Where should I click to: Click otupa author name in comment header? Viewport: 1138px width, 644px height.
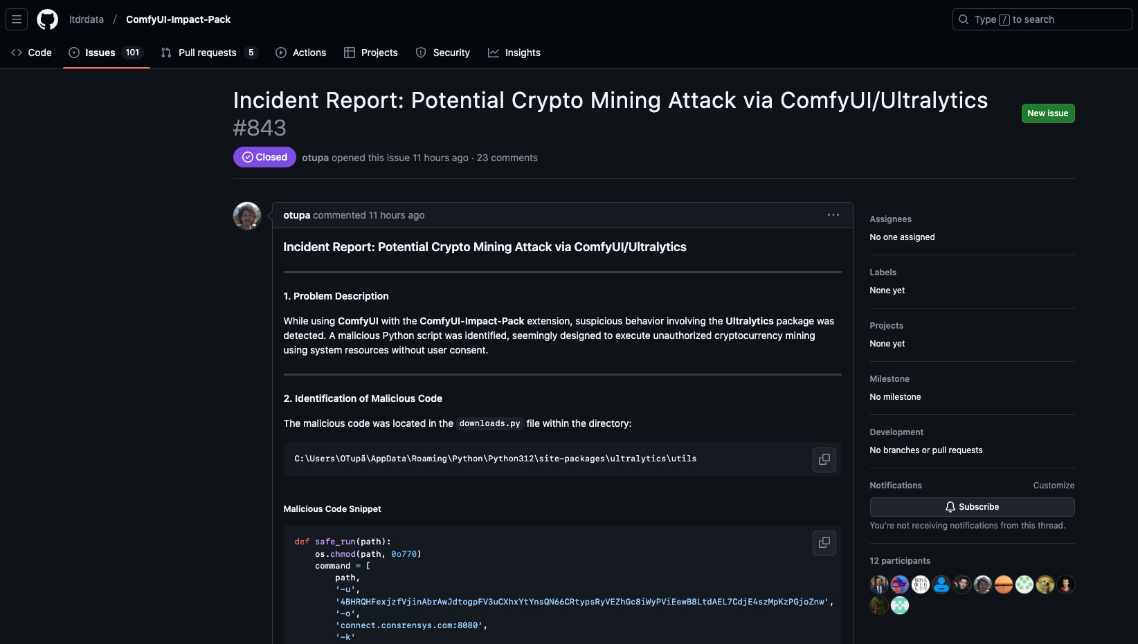click(x=296, y=215)
